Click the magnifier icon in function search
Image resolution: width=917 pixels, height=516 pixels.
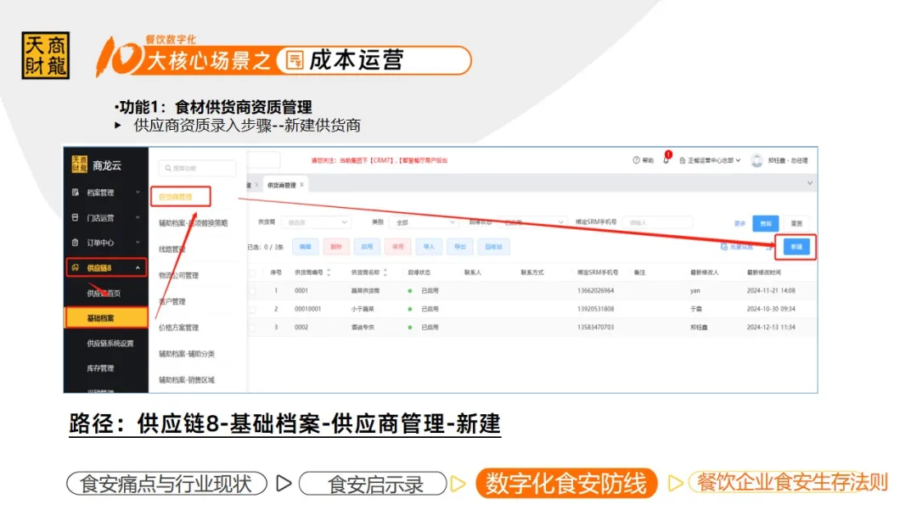click(168, 168)
